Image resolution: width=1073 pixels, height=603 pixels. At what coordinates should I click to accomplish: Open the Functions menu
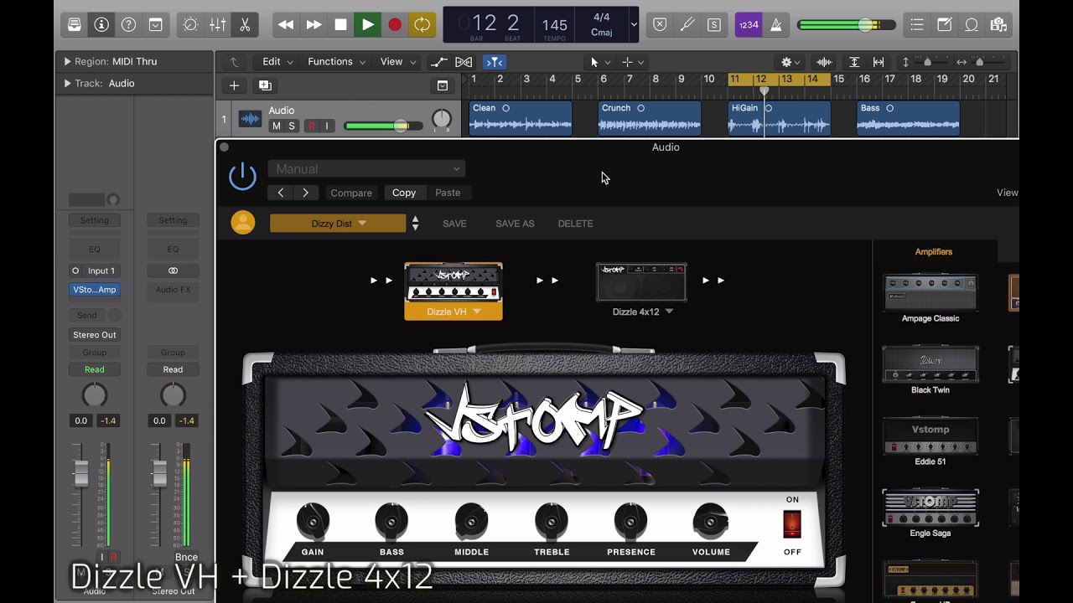(336, 61)
